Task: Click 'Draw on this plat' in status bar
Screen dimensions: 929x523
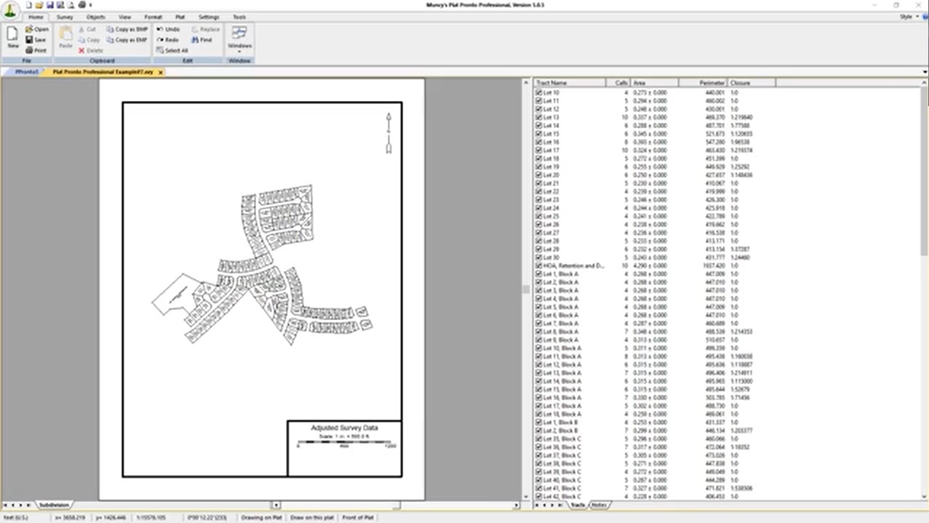Action: [x=312, y=517]
